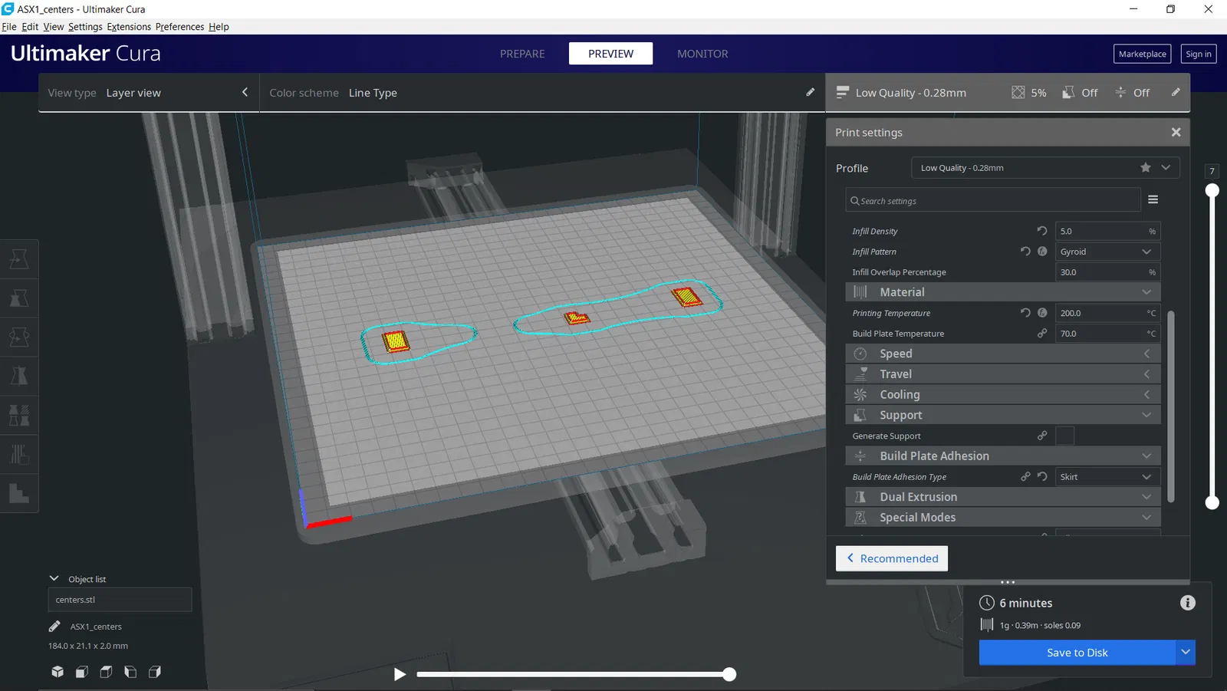The image size is (1227, 691).
Task: Collapse the Special Modes category
Action: (x=1003, y=518)
